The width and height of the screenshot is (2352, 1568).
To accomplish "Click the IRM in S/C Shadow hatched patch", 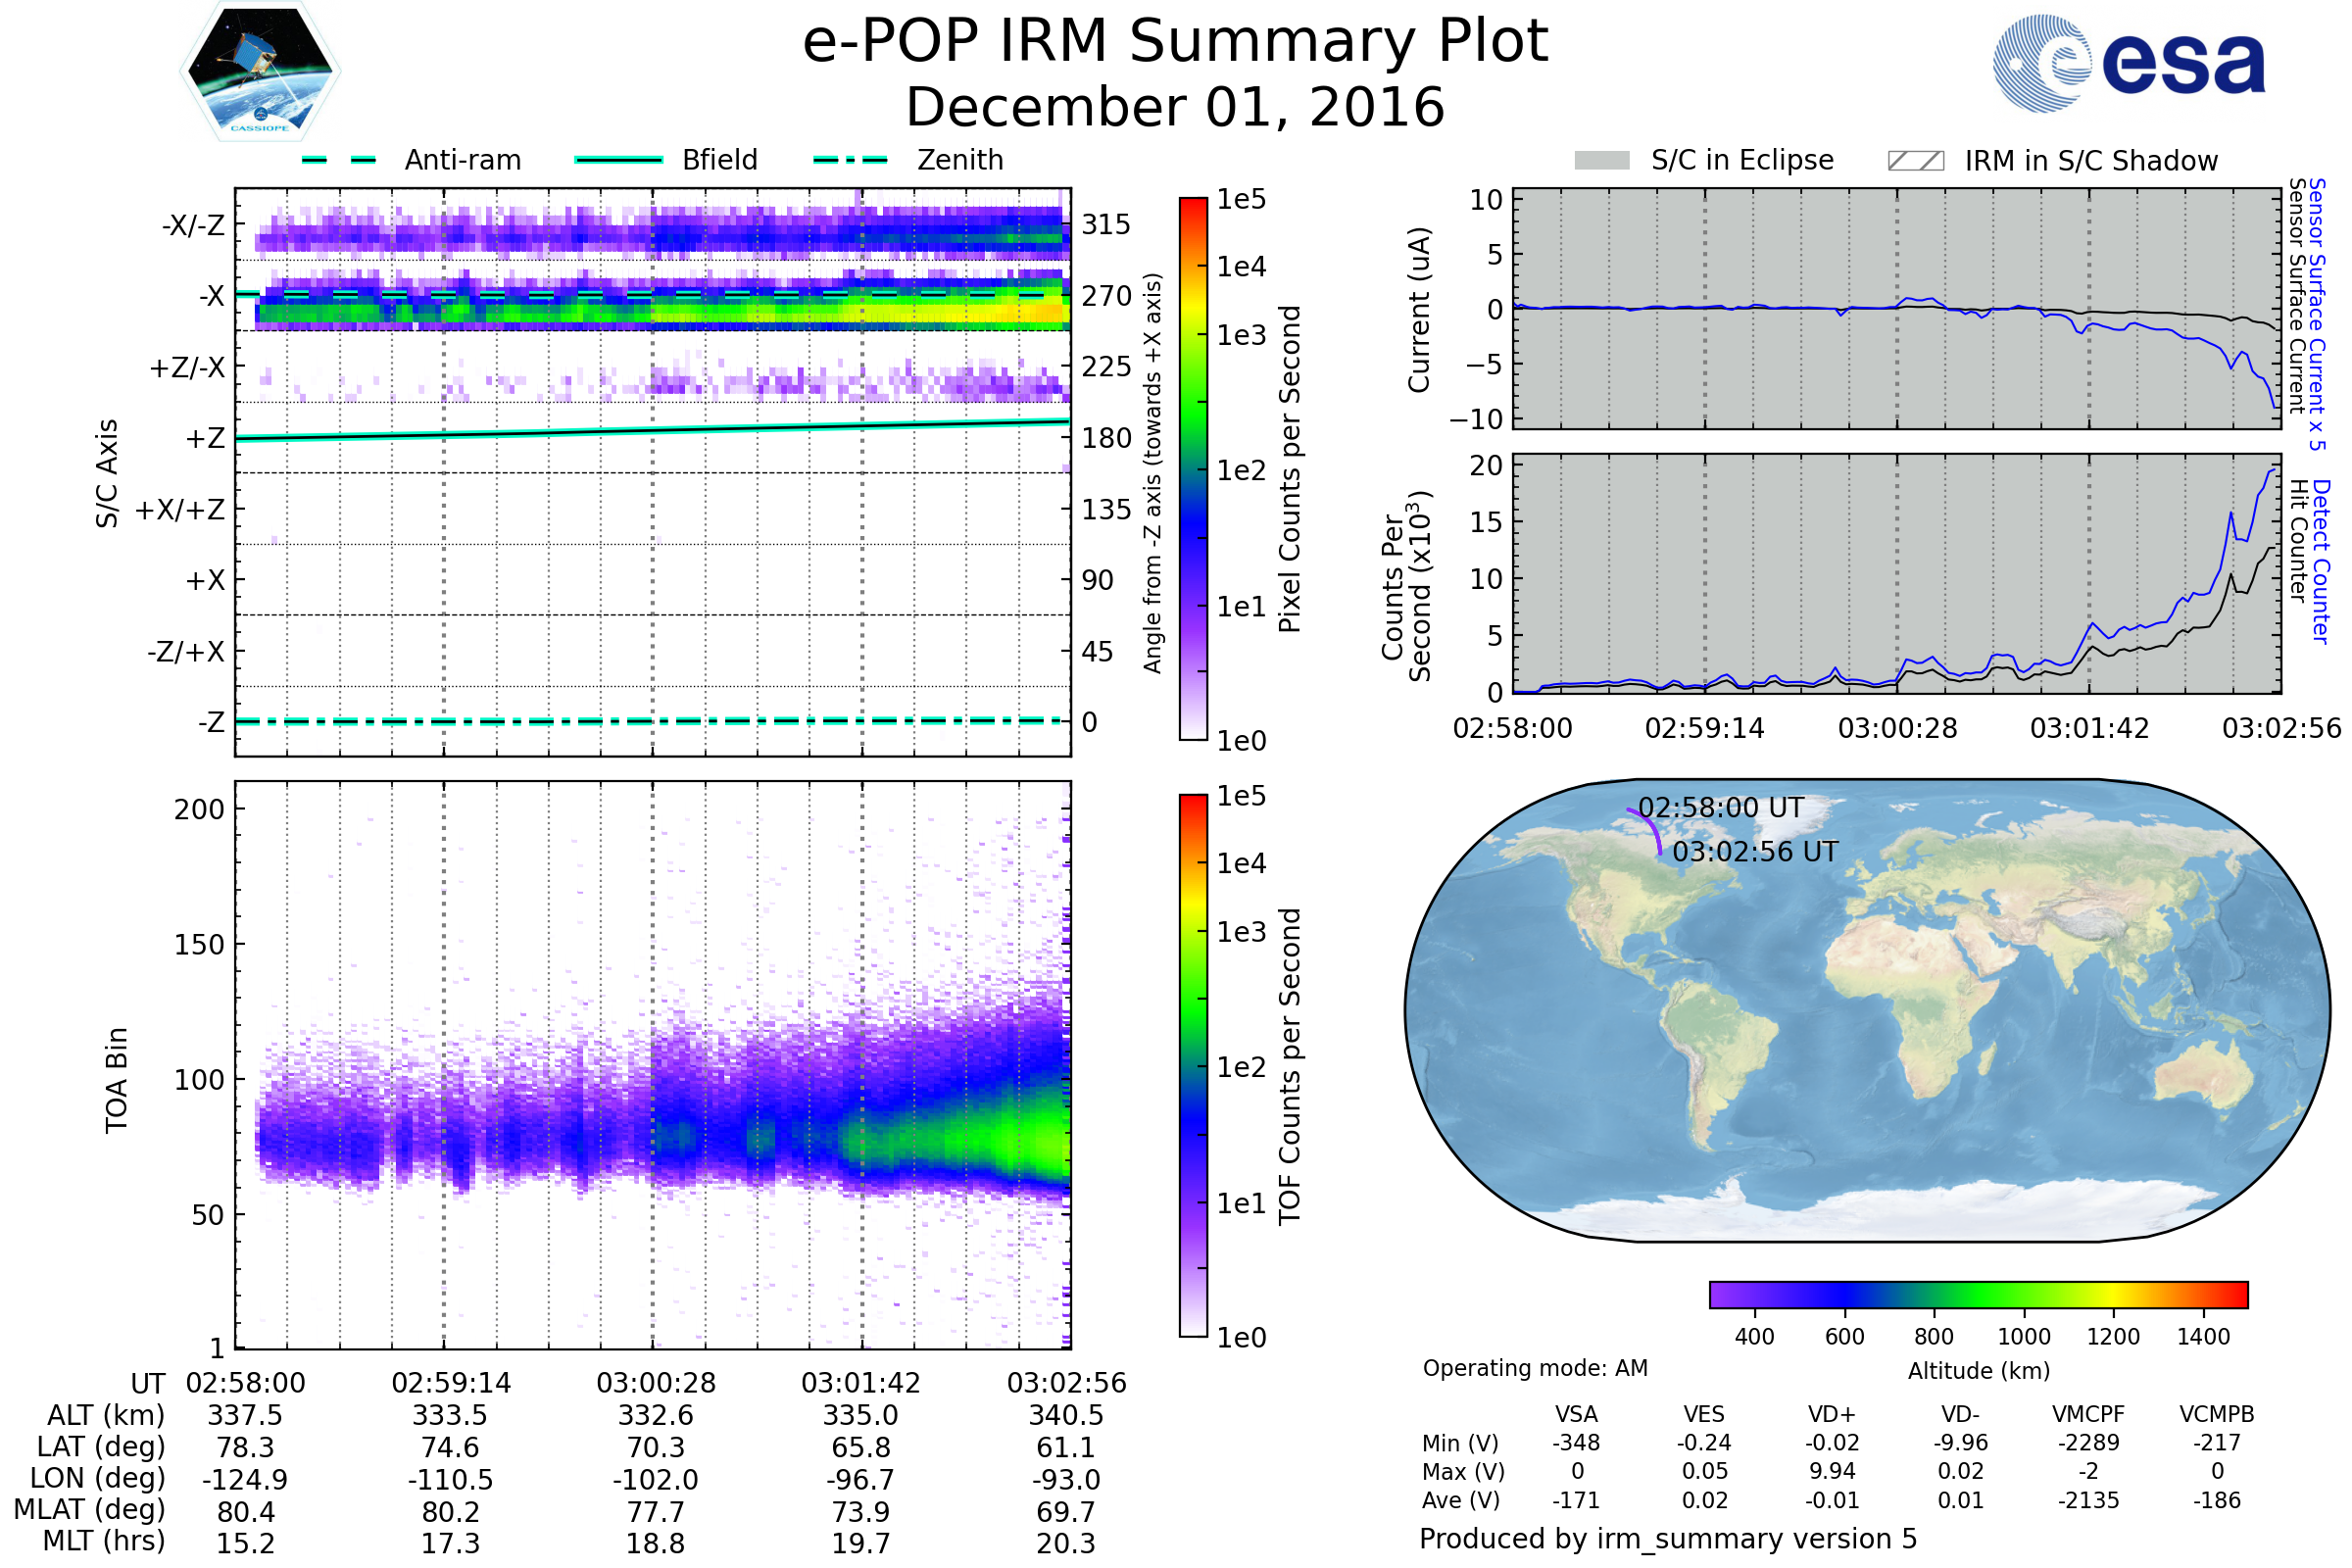I will [x=1915, y=161].
